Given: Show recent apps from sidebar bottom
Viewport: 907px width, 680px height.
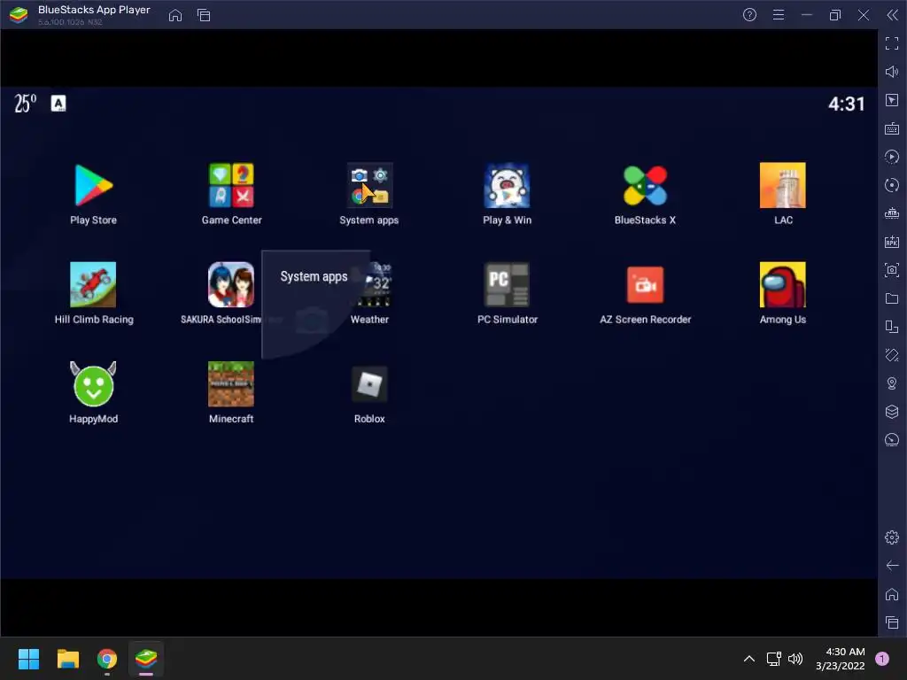Looking at the screenshot, I should (x=892, y=622).
